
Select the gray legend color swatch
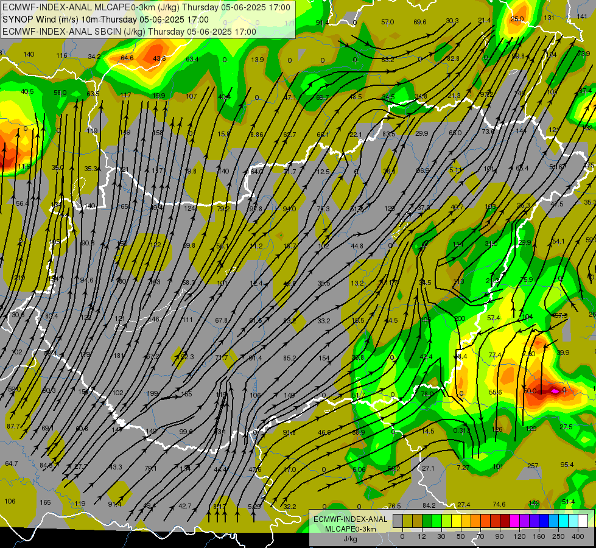(x=398, y=521)
